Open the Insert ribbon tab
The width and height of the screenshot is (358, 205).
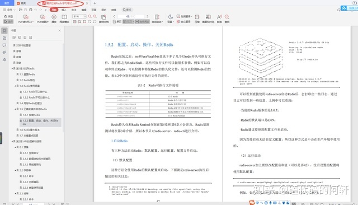[64, 10]
